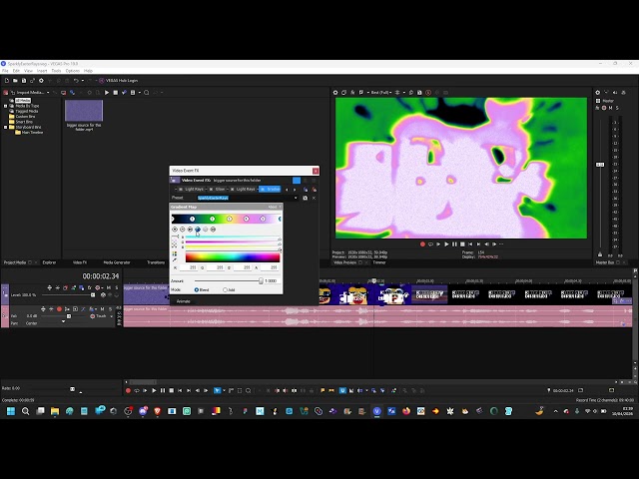Viewport: 639px width, 479px height.
Task: Click the alpha A value field
Action: click(269, 267)
